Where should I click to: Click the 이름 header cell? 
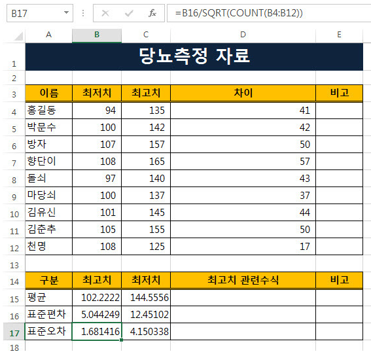48,93
